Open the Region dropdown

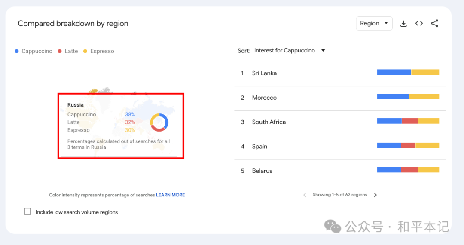(374, 23)
